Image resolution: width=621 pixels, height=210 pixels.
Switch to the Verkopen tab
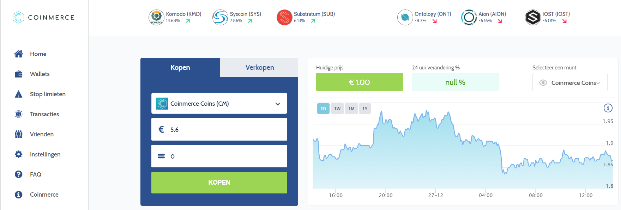(259, 67)
